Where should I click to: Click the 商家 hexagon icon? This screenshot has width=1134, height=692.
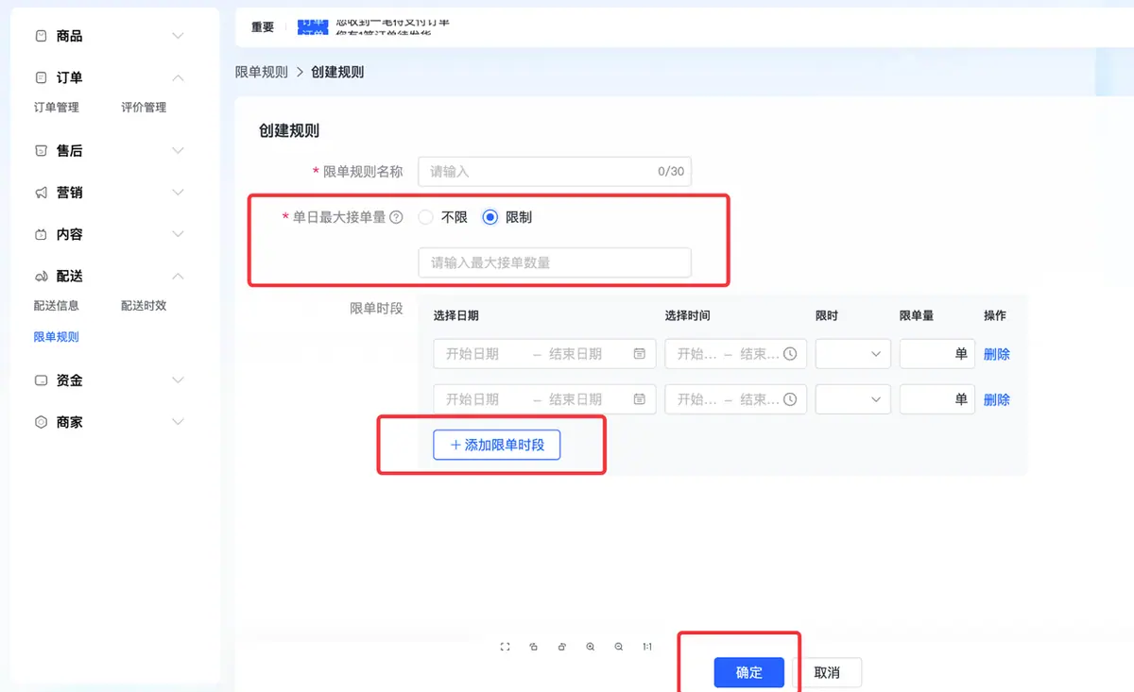tap(41, 422)
